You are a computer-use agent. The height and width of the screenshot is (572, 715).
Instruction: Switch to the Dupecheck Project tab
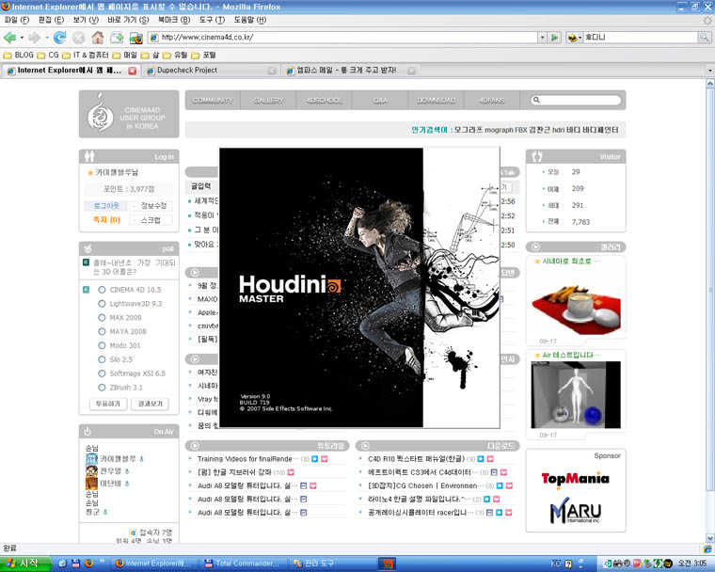pos(210,71)
